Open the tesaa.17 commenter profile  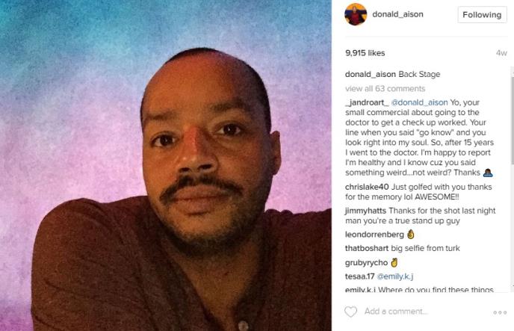[359, 276]
